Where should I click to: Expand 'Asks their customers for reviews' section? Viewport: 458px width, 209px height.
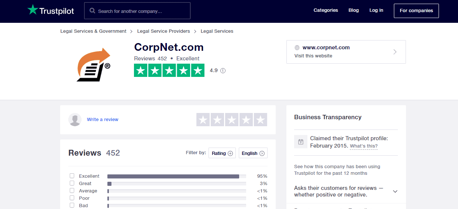pyautogui.click(x=346, y=191)
